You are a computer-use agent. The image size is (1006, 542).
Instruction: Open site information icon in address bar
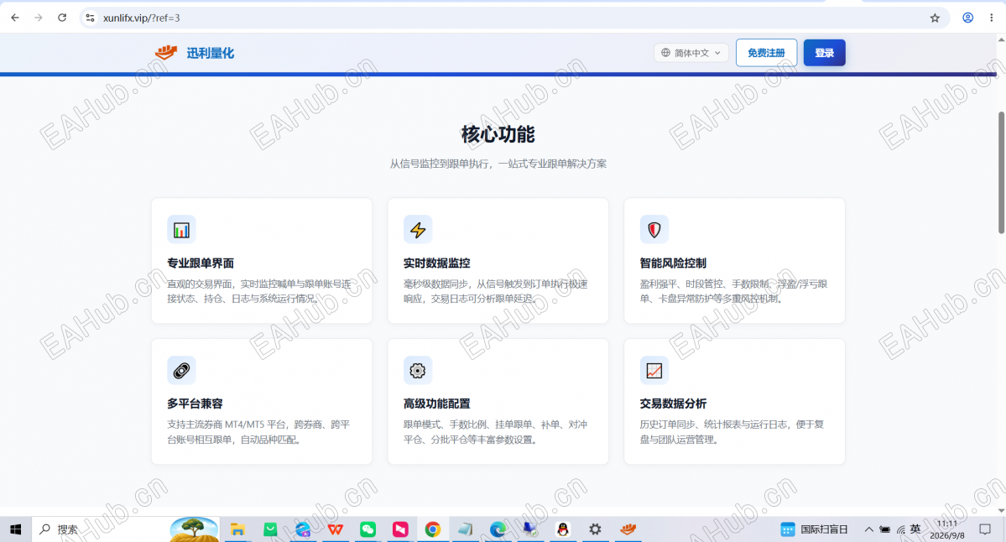point(91,18)
